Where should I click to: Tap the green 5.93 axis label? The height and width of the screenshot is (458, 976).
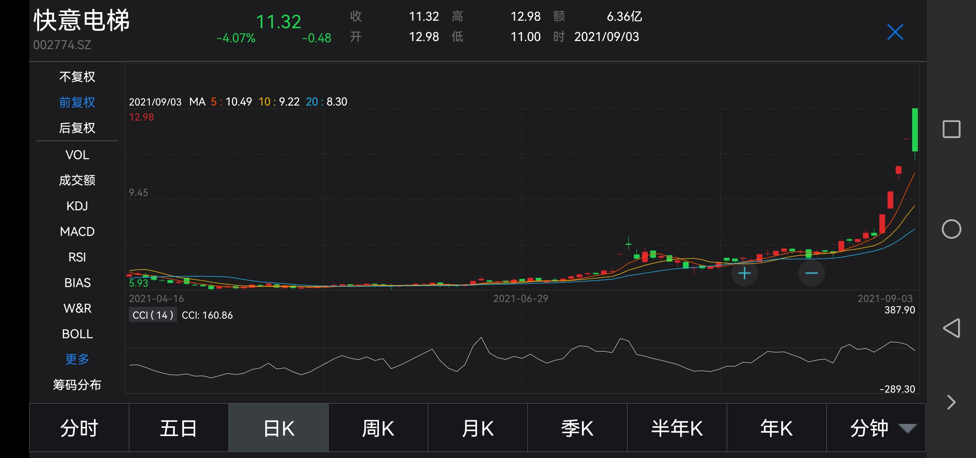click(138, 283)
